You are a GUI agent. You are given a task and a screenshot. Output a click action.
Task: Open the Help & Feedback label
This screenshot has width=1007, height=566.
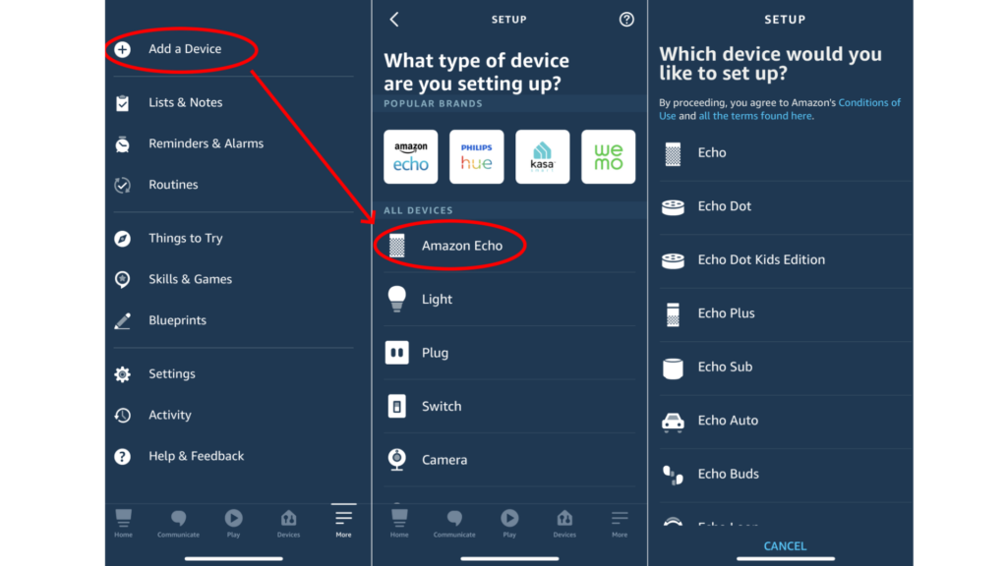[197, 456]
